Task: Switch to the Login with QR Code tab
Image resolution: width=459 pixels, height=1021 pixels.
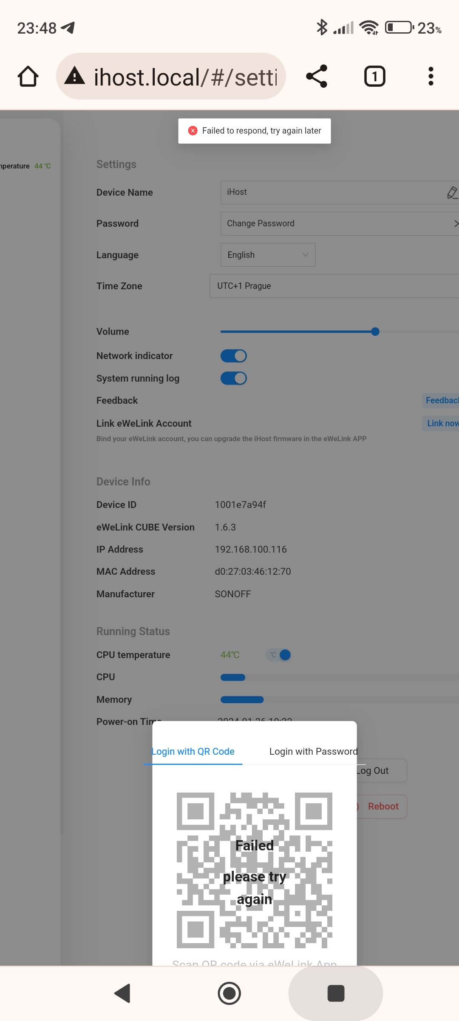Action: (x=193, y=751)
